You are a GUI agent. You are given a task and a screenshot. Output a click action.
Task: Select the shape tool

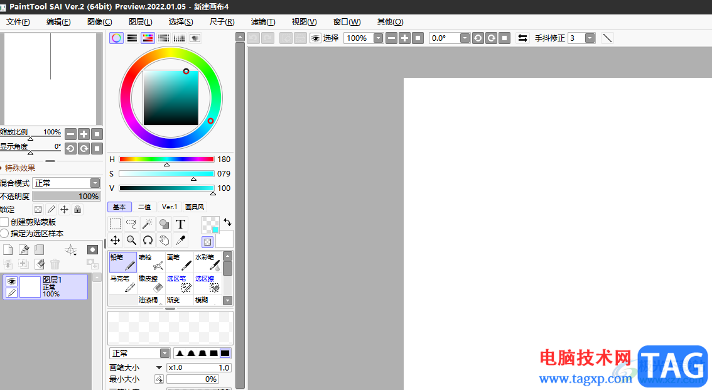[164, 224]
